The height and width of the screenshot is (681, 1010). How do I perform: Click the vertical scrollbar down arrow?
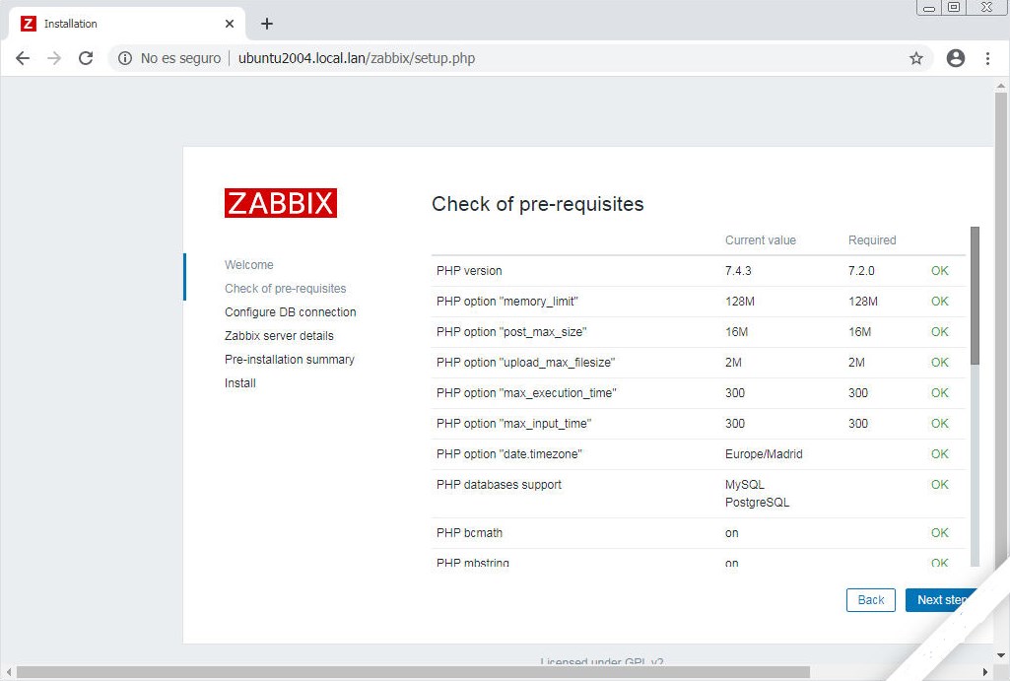click(1000, 656)
